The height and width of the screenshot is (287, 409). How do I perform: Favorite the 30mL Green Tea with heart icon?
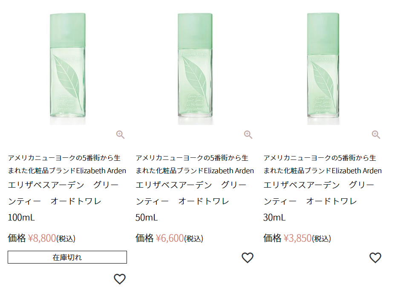click(375, 258)
